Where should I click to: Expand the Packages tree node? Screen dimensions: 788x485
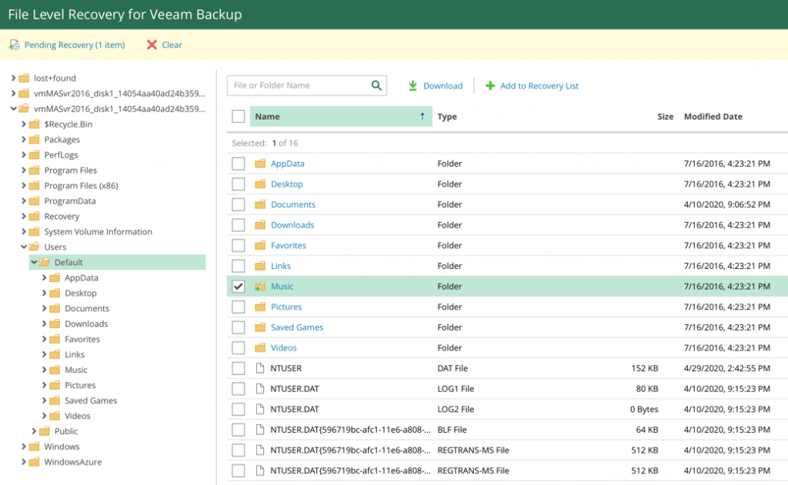24,139
